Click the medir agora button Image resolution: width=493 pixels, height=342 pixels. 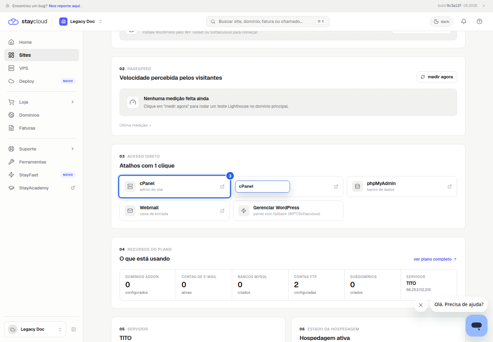(437, 77)
